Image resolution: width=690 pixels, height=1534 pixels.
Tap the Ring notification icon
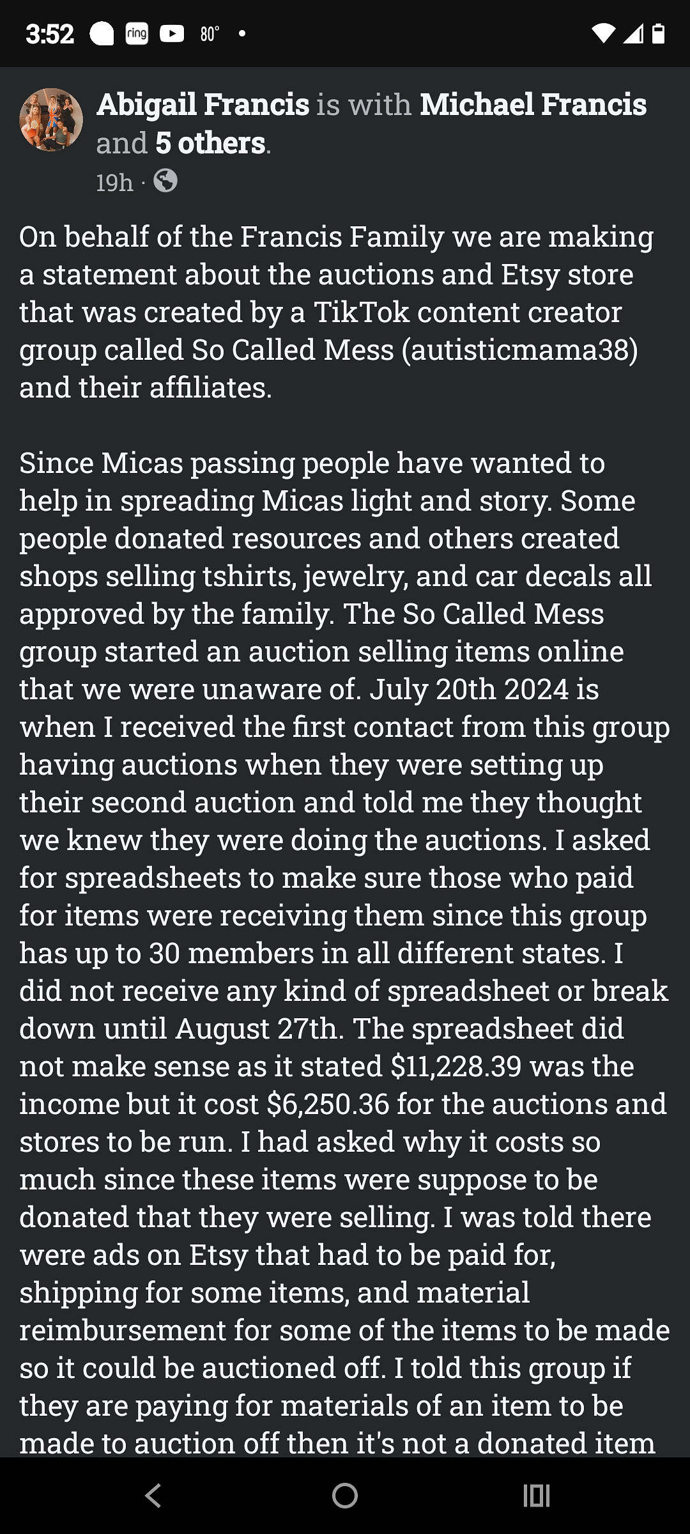137,33
